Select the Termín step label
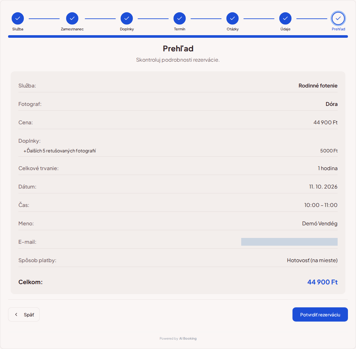Image resolution: width=356 pixels, height=349 pixels. tap(180, 29)
